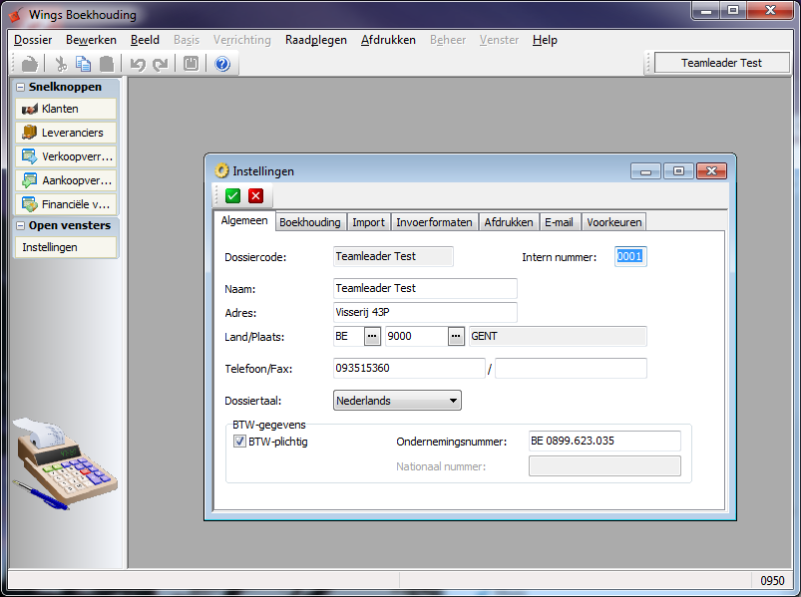
Task: Switch to the Afdrukken settings tab
Action: (509, 222)
